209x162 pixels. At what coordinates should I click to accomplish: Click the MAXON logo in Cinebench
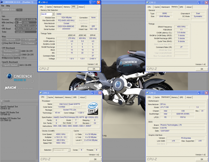tap(10, 88)
